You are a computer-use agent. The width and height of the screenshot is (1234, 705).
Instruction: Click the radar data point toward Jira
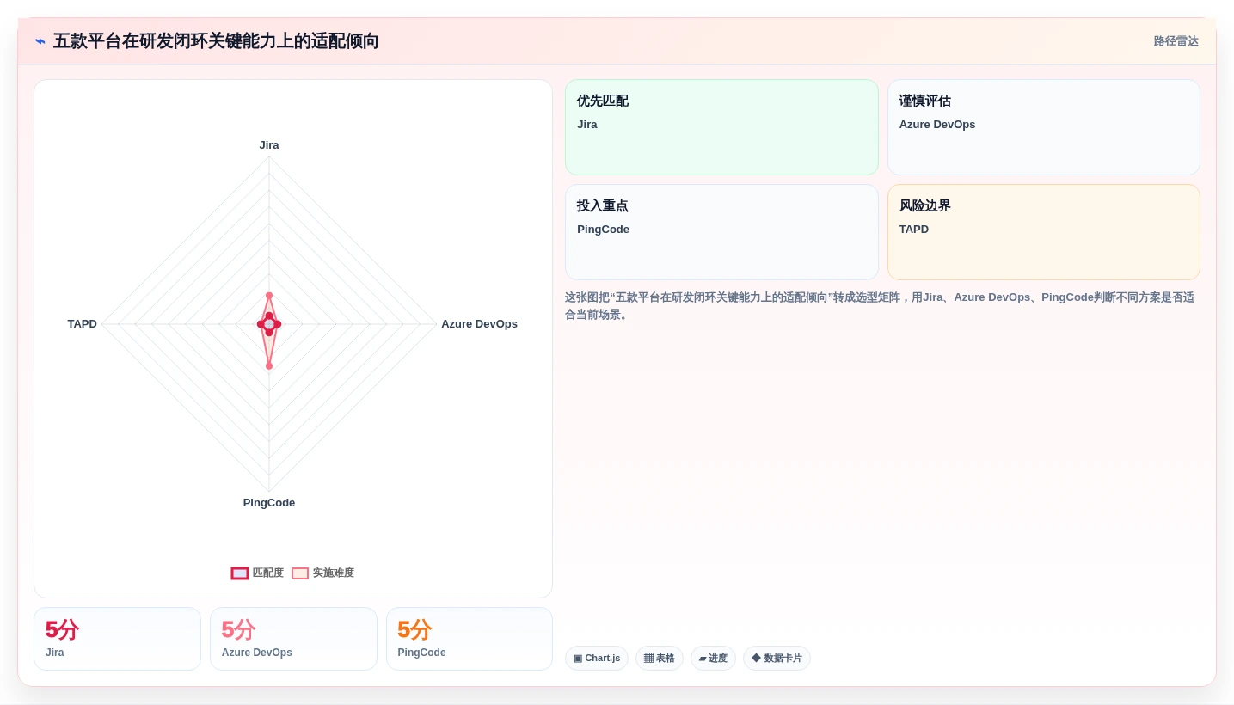[269, 296]
